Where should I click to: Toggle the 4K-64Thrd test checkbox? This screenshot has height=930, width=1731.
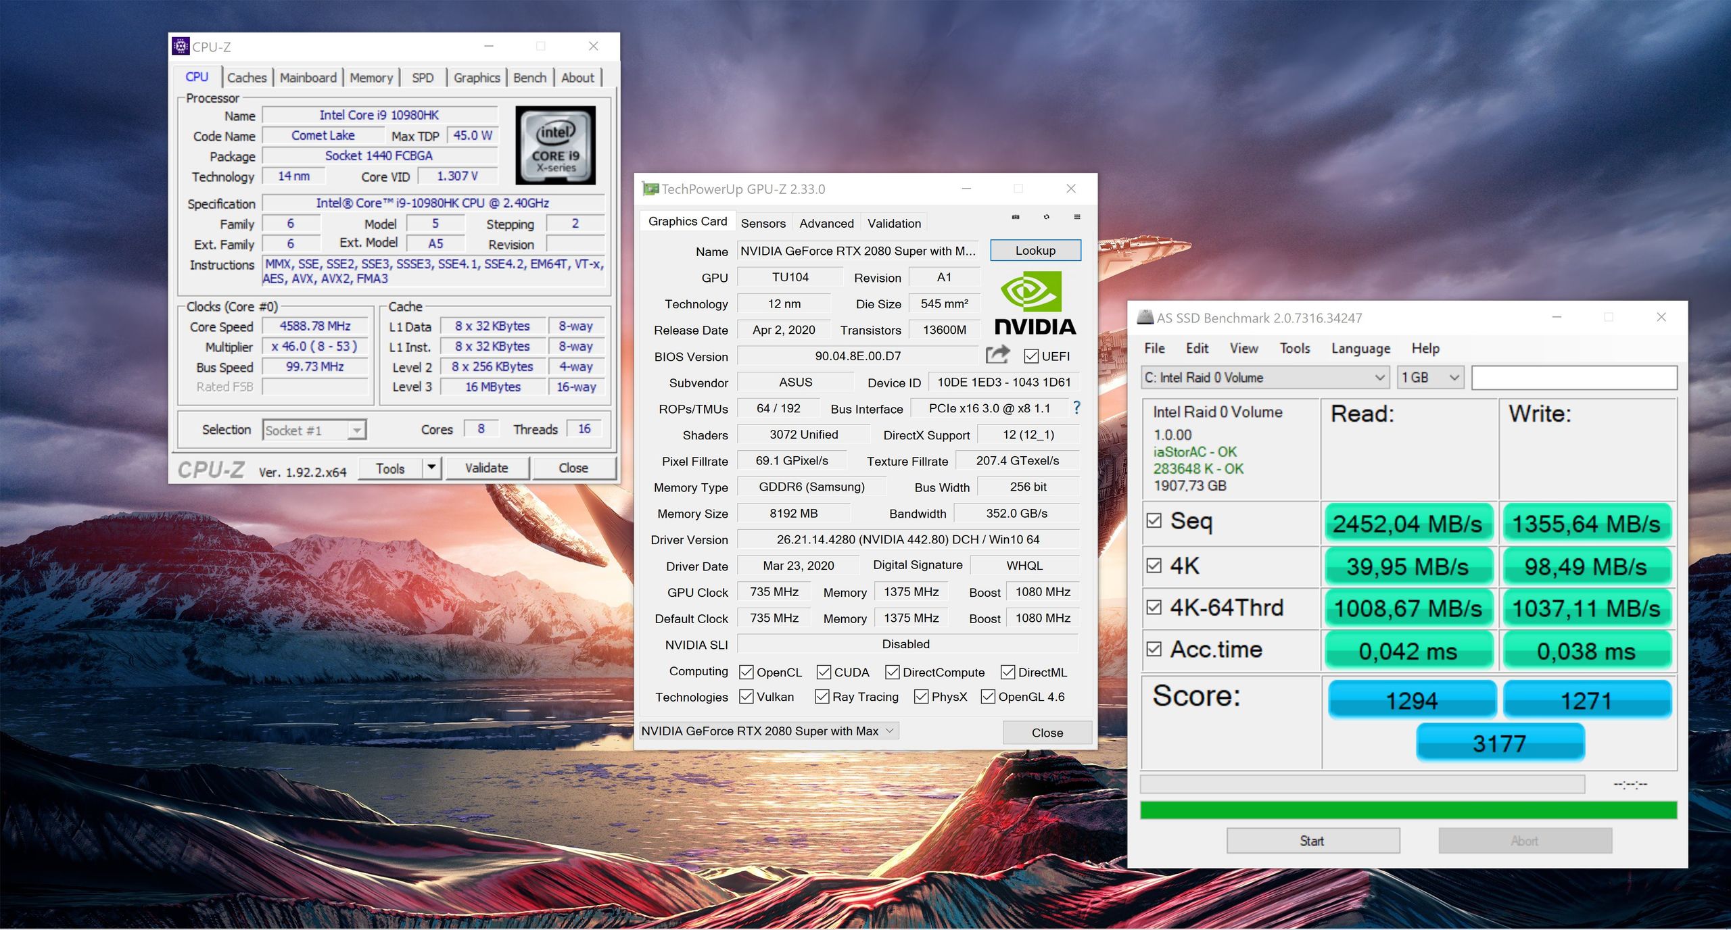[x=1154, y=607]
